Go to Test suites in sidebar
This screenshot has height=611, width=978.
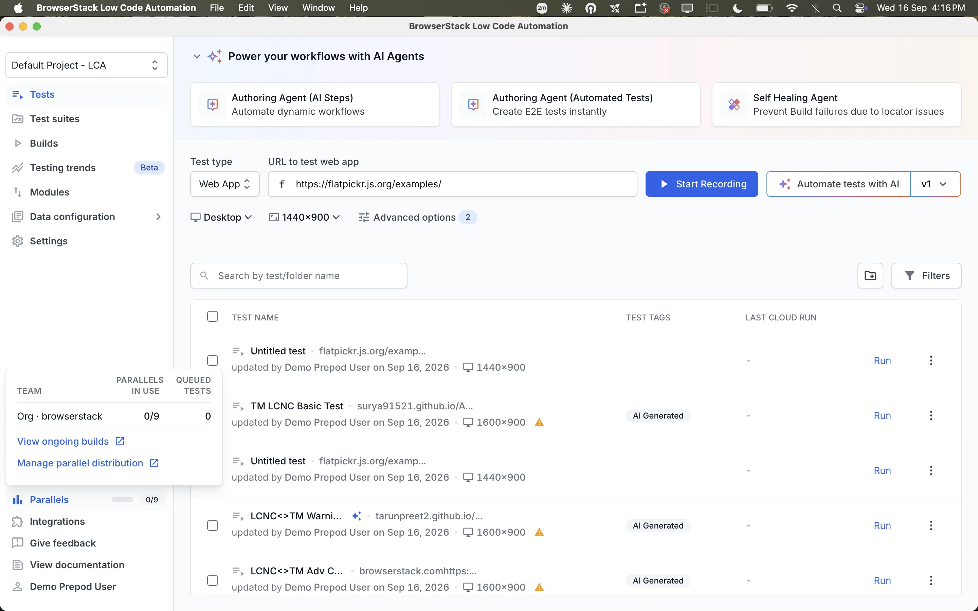pyautogui.click(x=87, y=119)
